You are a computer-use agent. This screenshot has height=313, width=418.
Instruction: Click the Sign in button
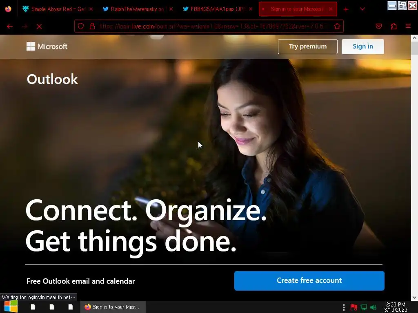click(363, 46)
